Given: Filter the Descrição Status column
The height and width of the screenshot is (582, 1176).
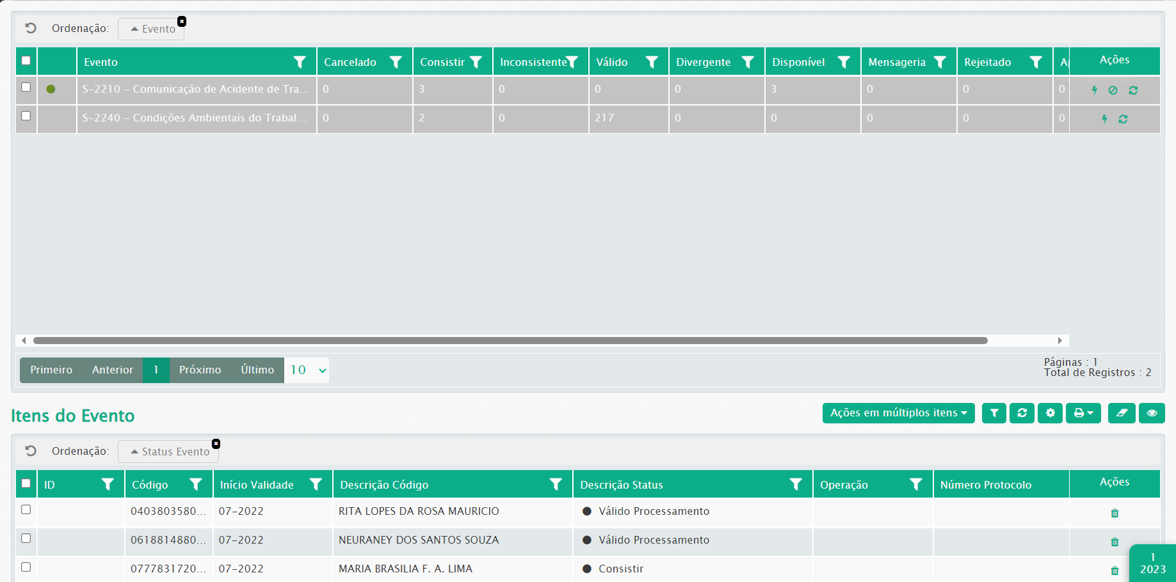Looking at the screenshot, I should (x=795, y=485).
